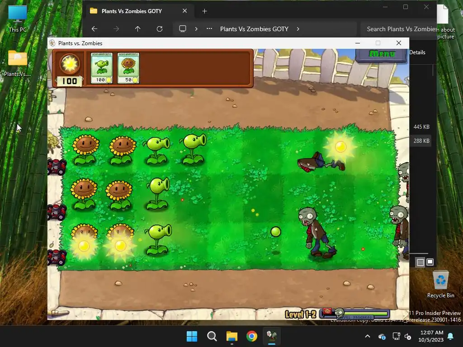Click the middle row lawn mower
Viewport: 463px width, 347px height.
pyautogui.click(x=57, y=212)
